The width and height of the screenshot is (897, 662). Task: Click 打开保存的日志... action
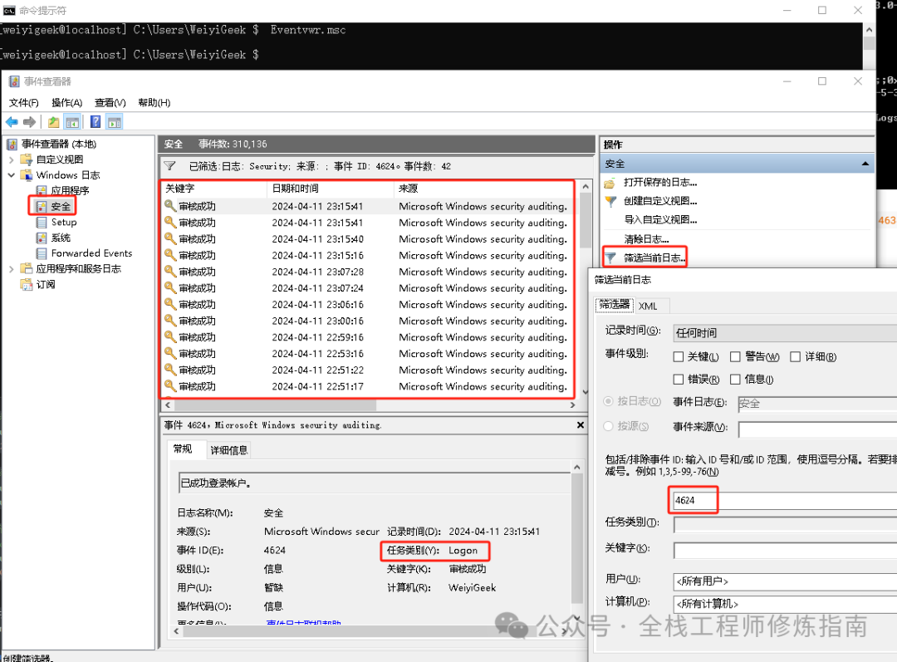point(660,183)
